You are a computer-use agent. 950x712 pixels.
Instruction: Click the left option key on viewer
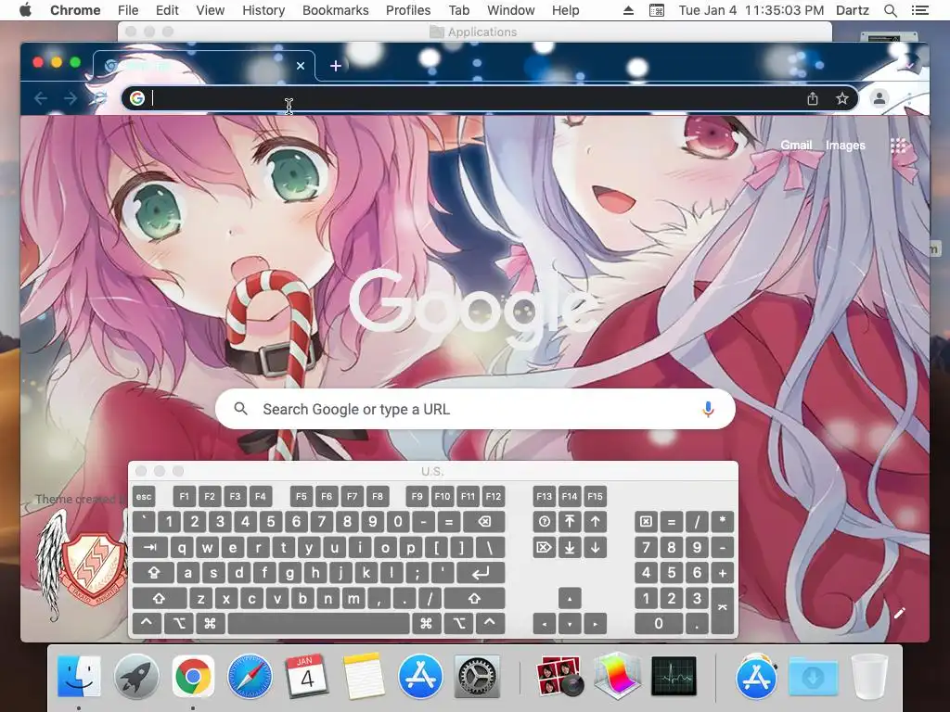[x=179, y=623]
